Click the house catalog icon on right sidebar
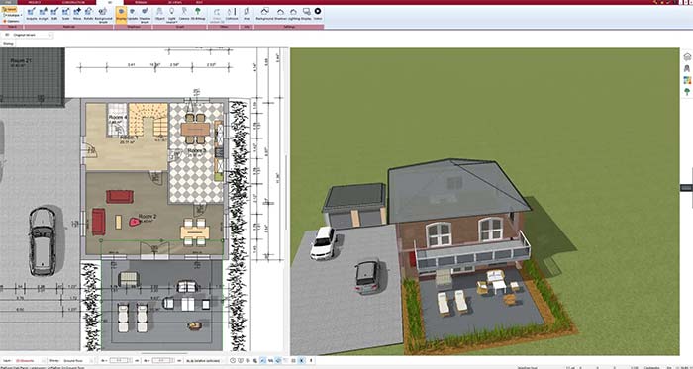This screenshot has height=369, width=693. tap(687, 57)
